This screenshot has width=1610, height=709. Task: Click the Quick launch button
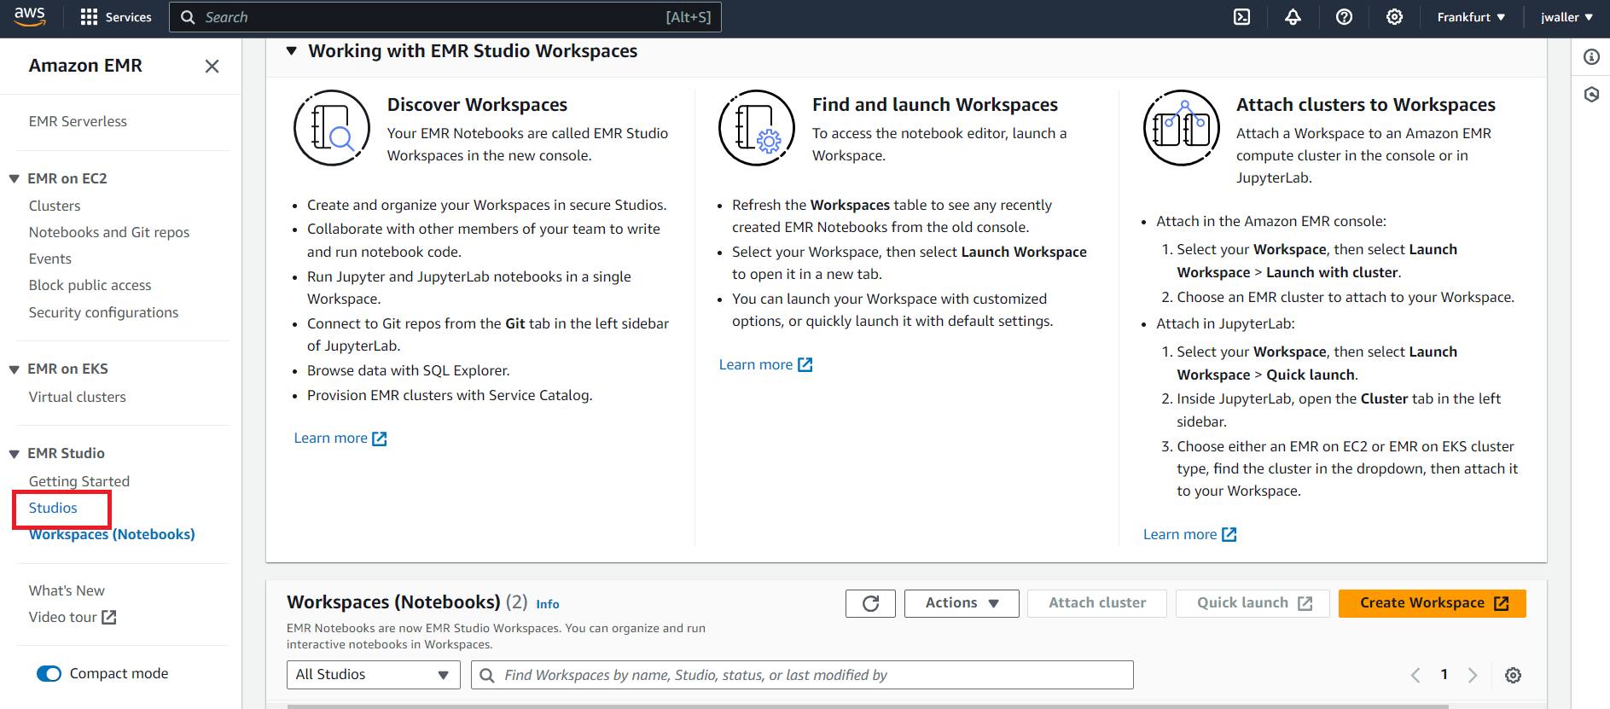coord(1253,603)
